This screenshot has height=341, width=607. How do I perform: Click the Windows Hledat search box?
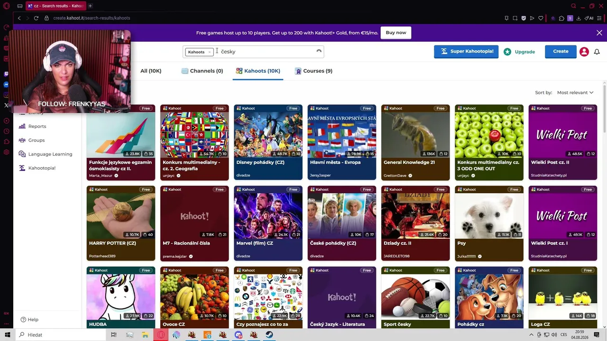pos(62,335)
